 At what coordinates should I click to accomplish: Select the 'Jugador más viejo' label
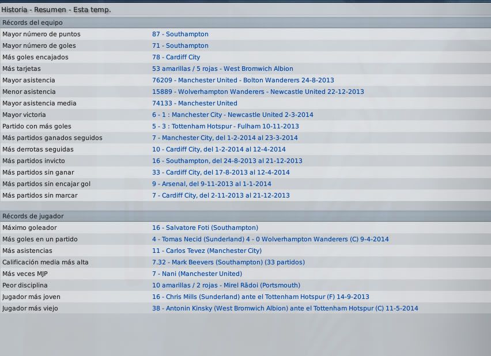coord(30,308)
